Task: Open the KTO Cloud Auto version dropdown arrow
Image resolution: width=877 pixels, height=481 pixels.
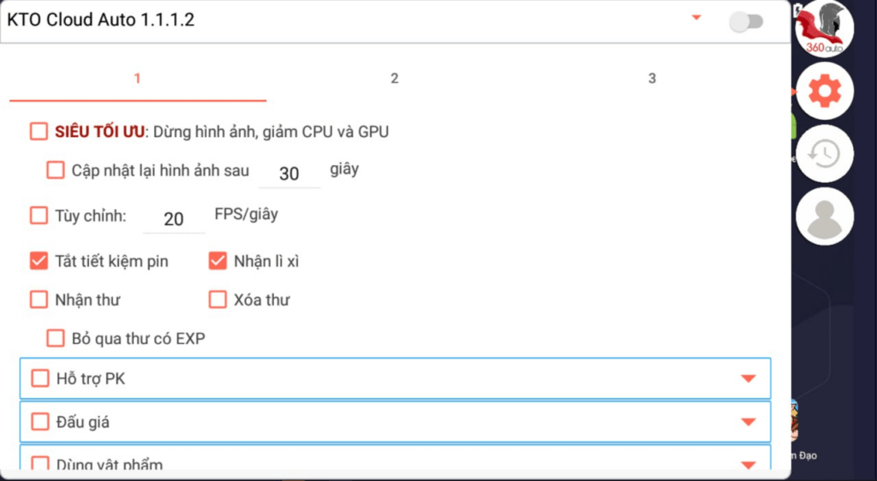Action: pos(696,18)
